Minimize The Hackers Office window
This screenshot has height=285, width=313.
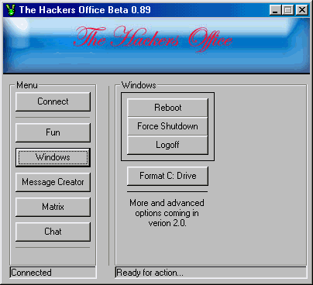275,10
